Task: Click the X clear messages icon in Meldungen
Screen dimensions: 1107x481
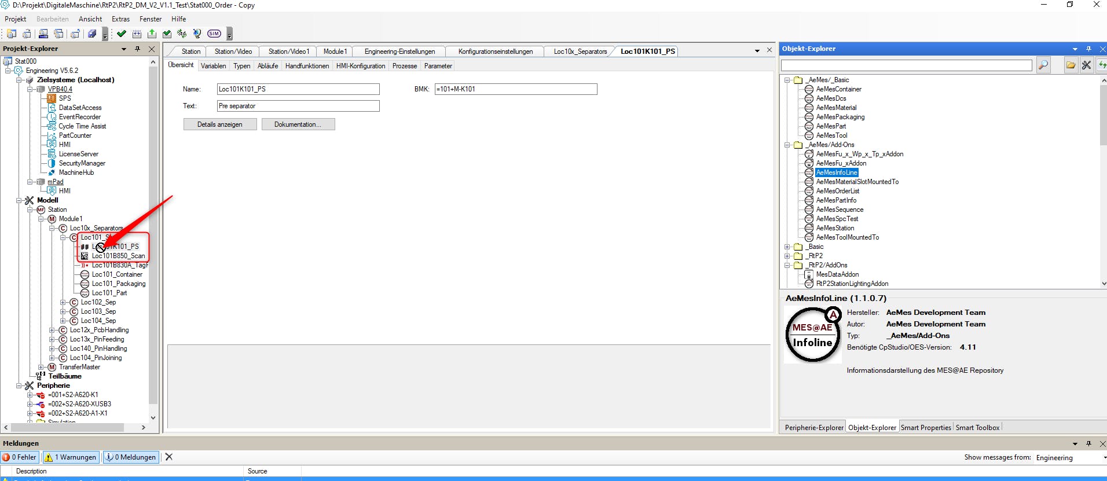Action: coord(169,457)
